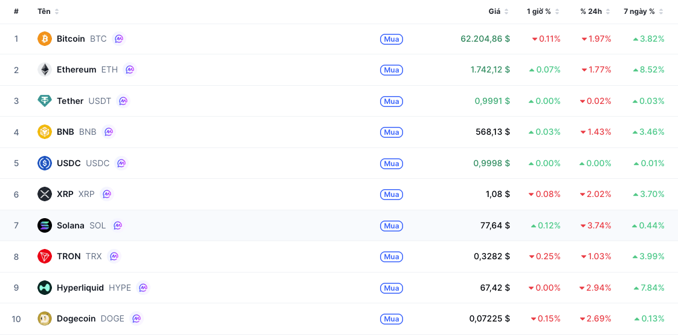
Task: Click the Tether logo icon
Action: pyautogui.click(x=45, y=101)
